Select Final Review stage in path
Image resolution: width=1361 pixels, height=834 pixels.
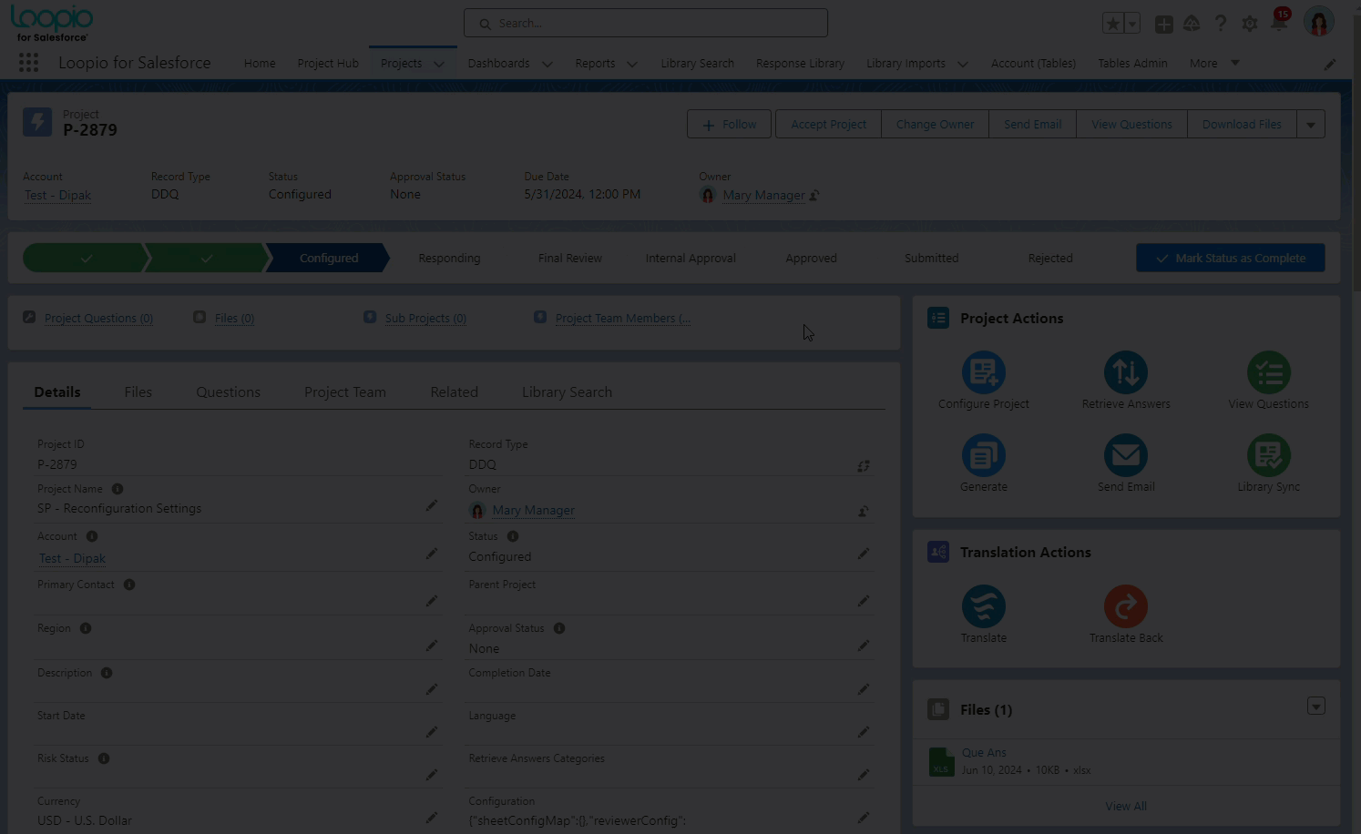pyautogui.click(x=570, y=258)
